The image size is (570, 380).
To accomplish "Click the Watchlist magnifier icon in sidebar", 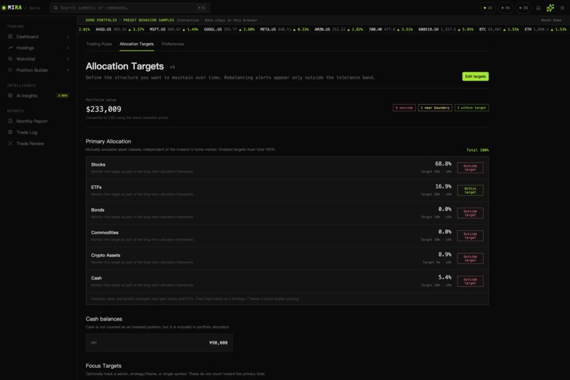I will pos(10,59).
